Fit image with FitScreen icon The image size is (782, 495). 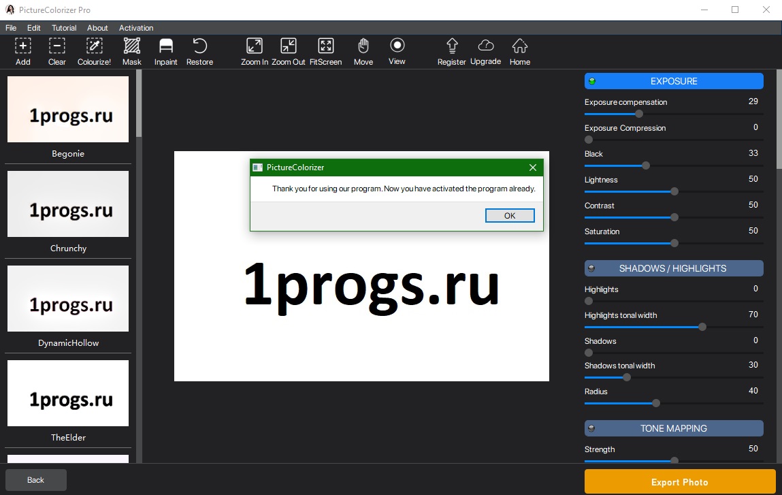326,46
